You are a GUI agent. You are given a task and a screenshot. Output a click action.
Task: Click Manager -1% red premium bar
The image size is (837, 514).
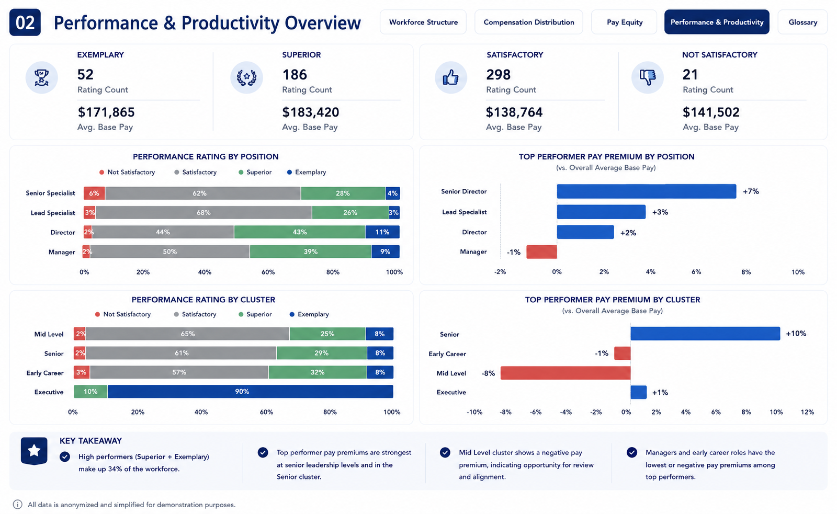[x=542, y=252]
